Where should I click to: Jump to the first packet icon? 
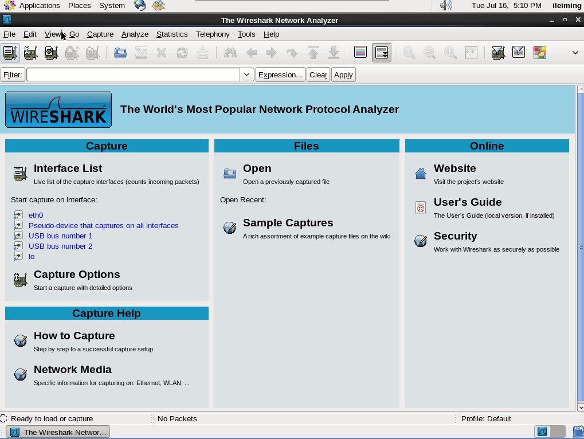[x=313, y=53]
